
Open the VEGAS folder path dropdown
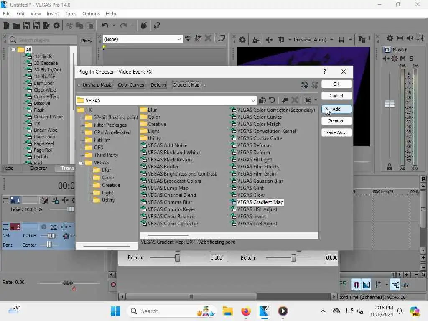253,100
